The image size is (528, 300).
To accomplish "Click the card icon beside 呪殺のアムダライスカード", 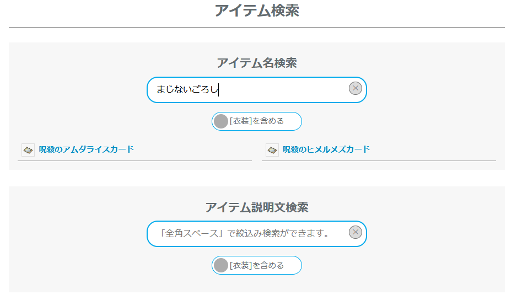I will [28, 150].
